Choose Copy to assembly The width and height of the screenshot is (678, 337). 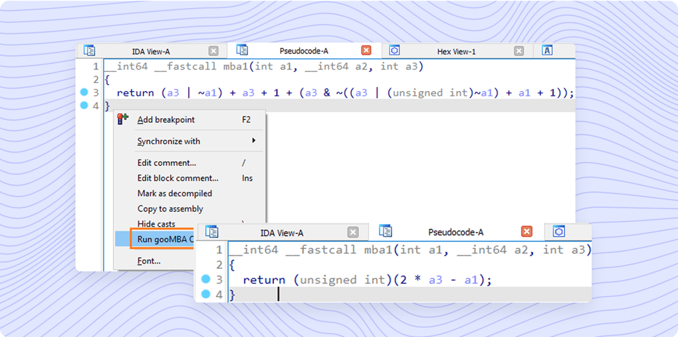pos(190,209)
